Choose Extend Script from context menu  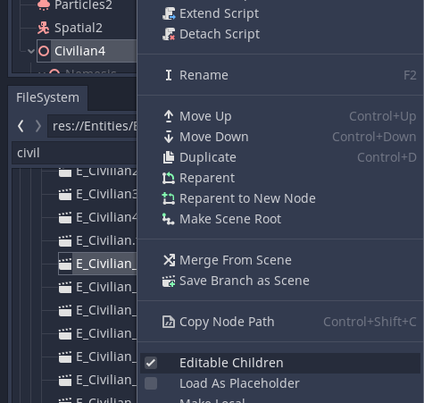click(280, 13)
